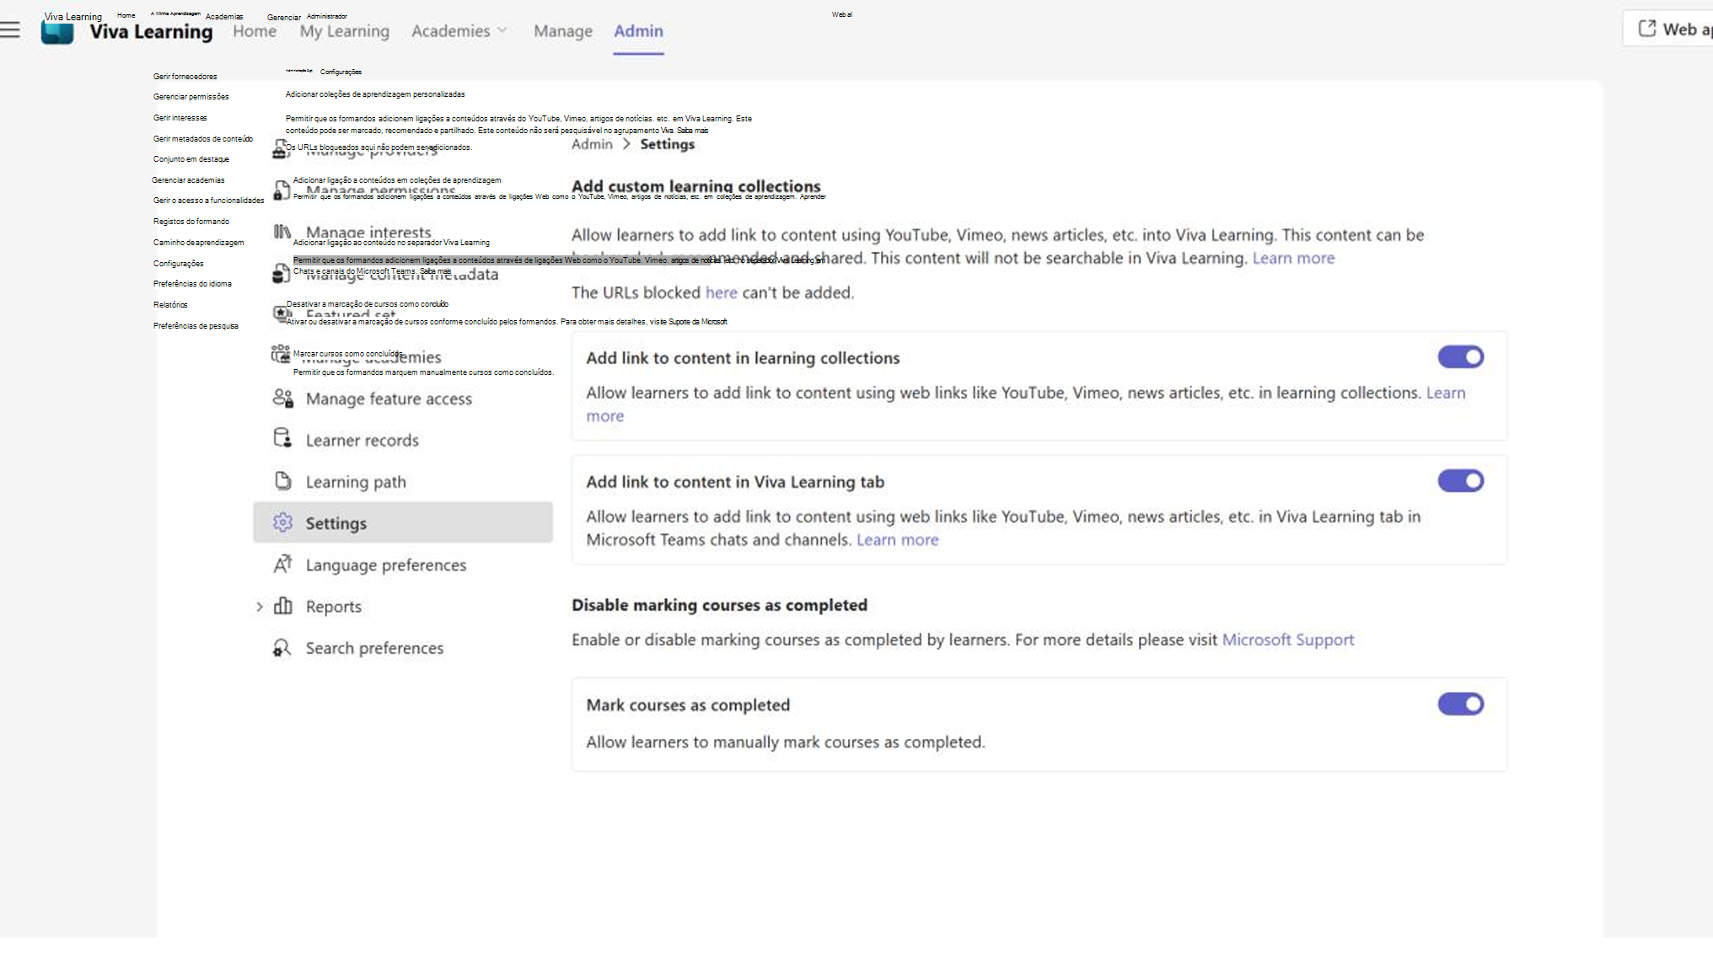1713x953 pixels.
Task: Open the Microsoft Support link
Action: coord(1287,640)
